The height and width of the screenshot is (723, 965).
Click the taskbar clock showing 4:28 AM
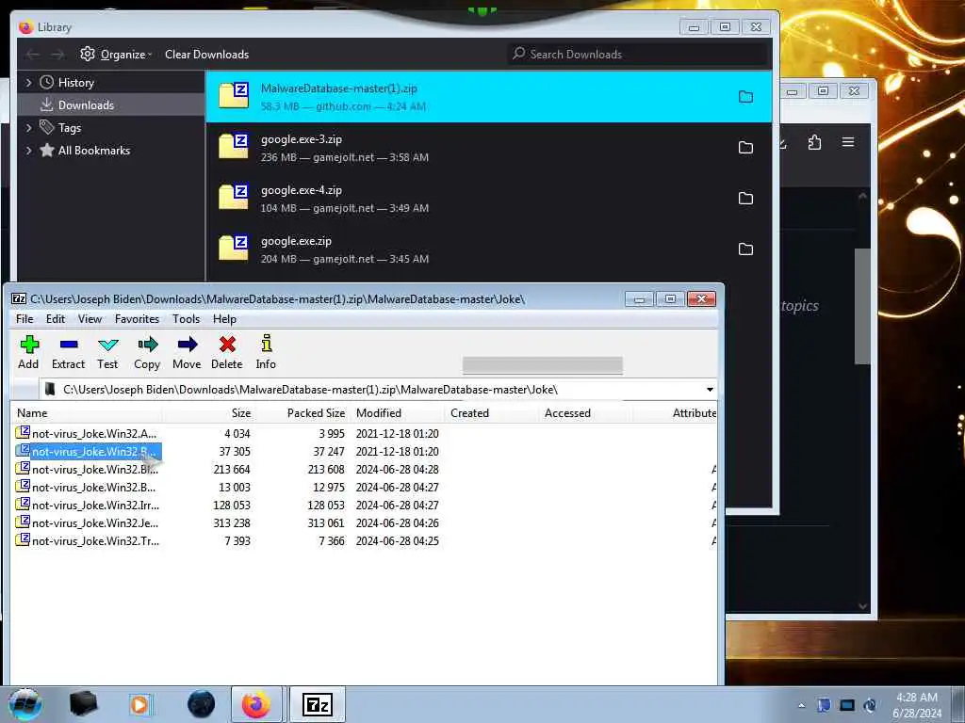917,705
